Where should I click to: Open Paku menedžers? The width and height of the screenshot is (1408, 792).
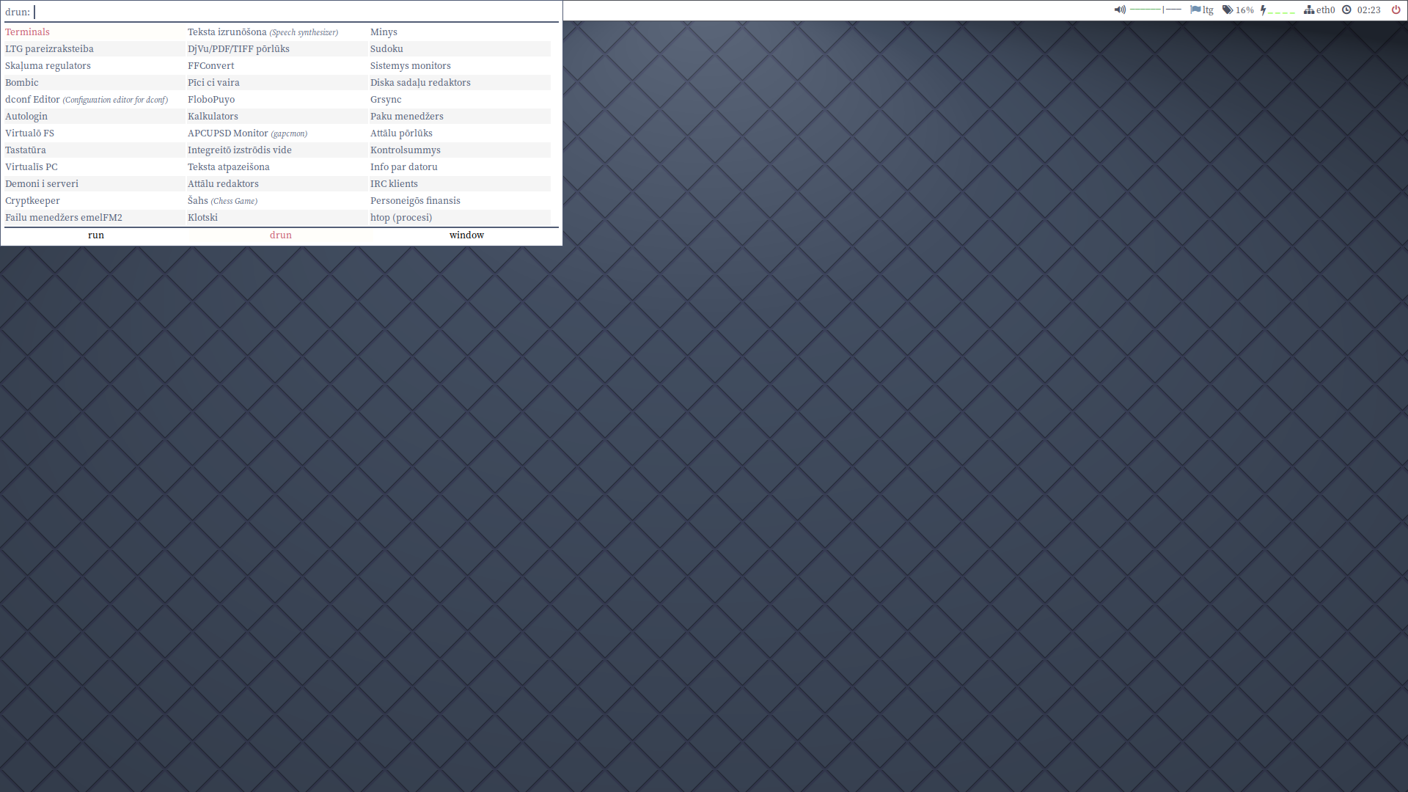460,117
